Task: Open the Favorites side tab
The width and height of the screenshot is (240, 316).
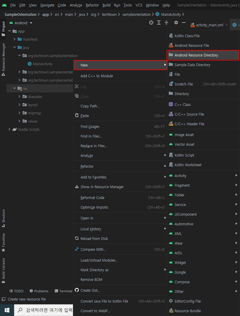Action: point(4,243)
